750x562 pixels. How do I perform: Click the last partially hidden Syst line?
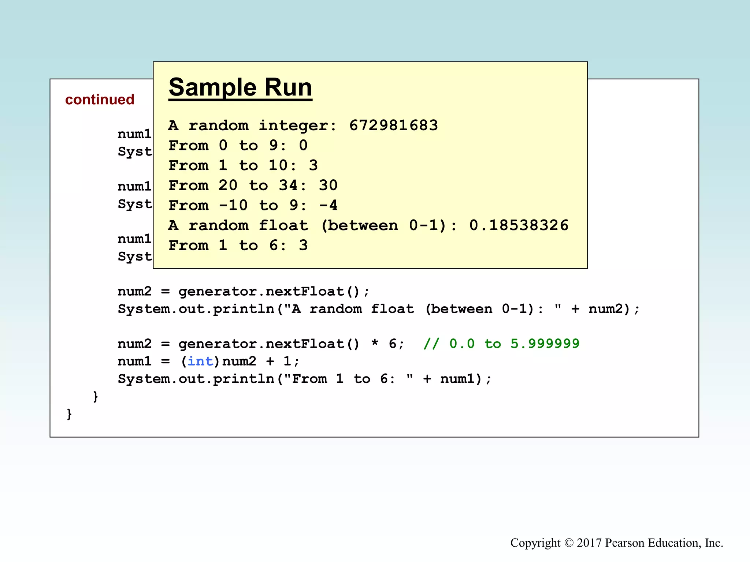coord(134,256)
